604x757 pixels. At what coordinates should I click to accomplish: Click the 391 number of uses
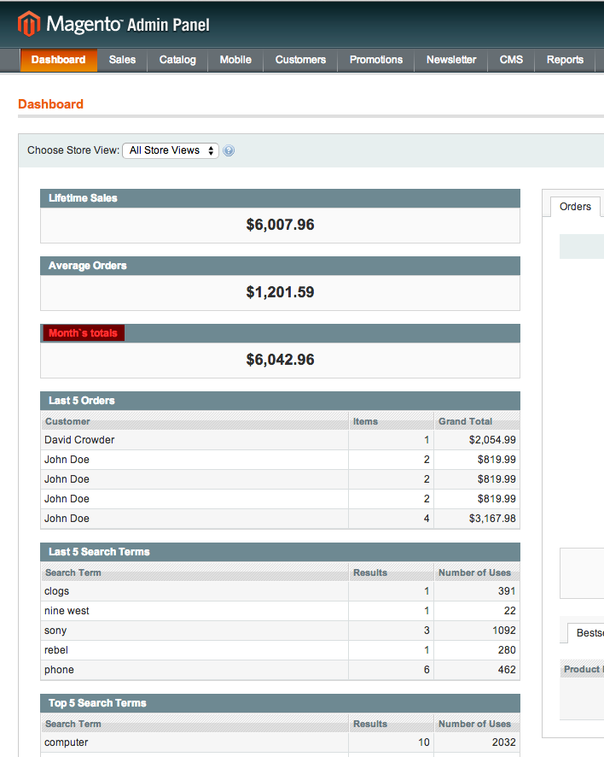coord(507,591)
